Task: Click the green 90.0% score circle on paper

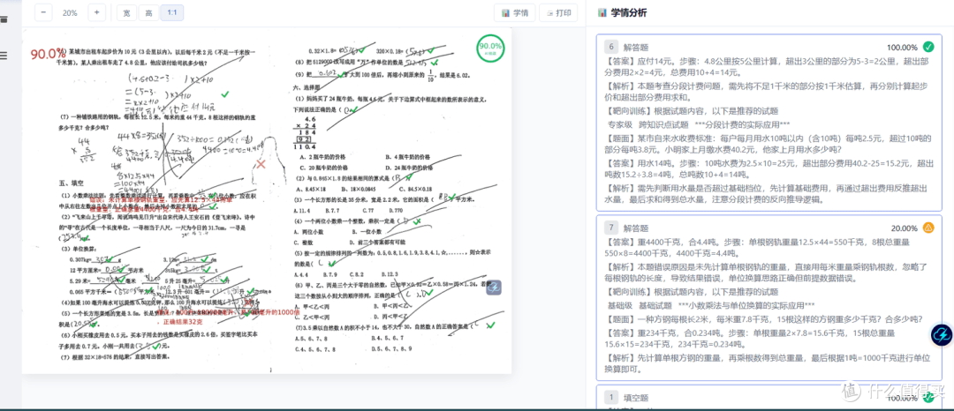Action: coord(490,48)
